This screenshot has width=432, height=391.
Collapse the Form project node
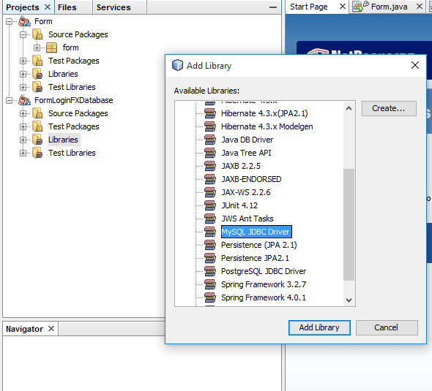point(10,21)
